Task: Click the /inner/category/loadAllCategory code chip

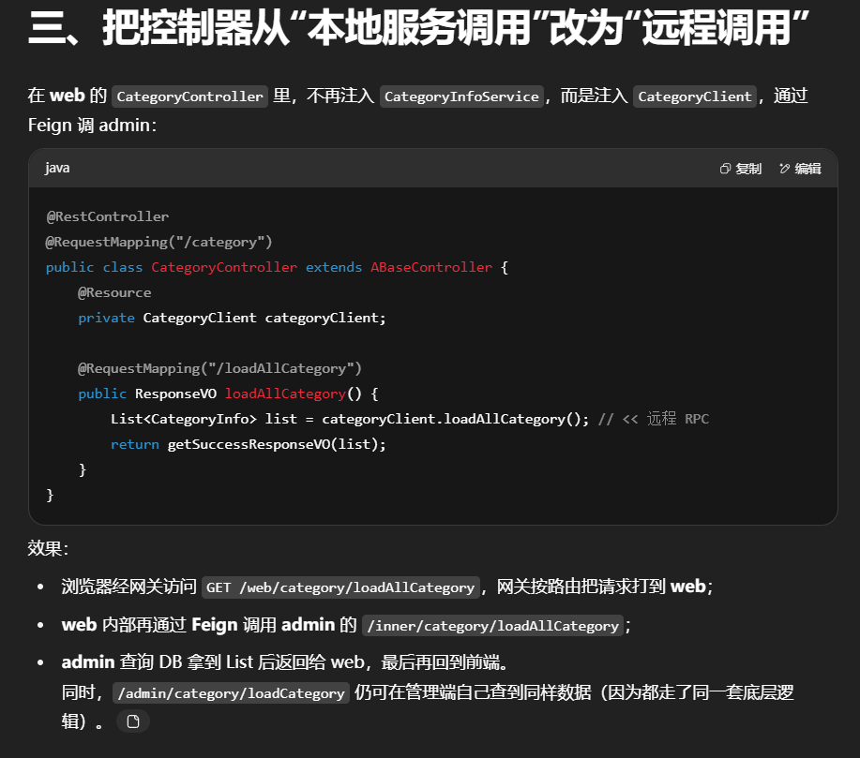Action: [492, 626]
